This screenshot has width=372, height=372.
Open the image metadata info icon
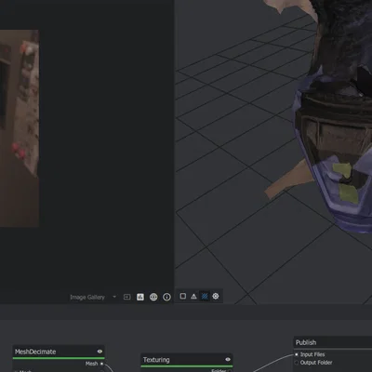click(x=166, y=297)
